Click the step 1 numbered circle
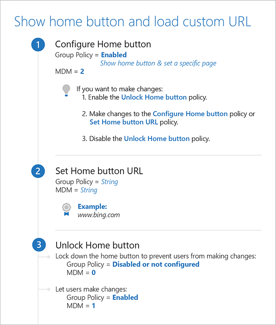This screenshot has height=325, width=276. 38,45
